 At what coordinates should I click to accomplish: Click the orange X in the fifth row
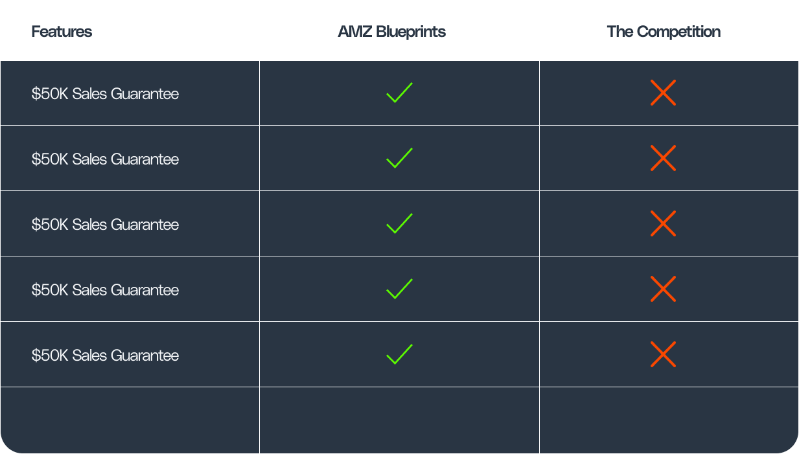tap(663, 355)
